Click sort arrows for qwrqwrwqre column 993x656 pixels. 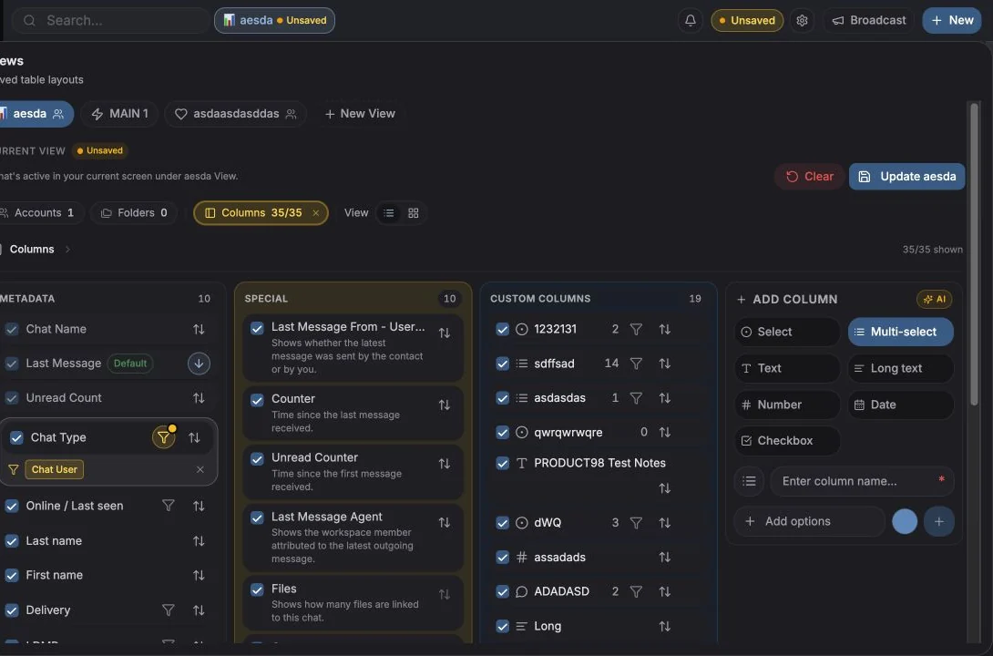[664, 432]
